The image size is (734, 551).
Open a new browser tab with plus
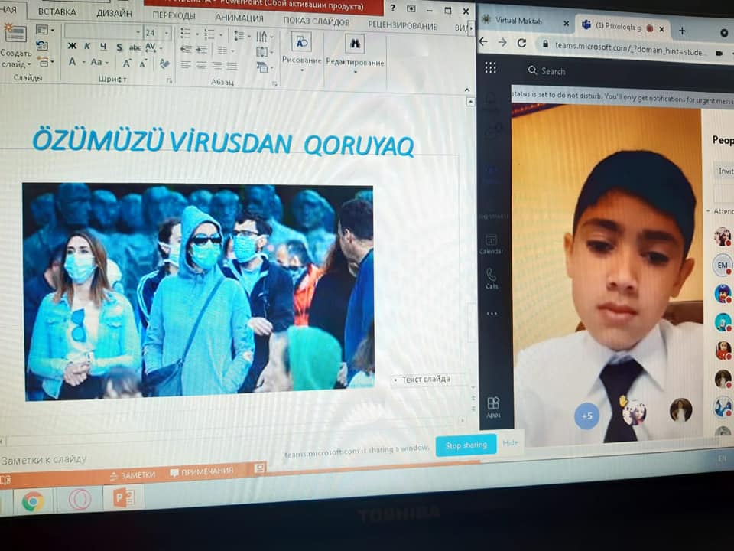point(682,31)
